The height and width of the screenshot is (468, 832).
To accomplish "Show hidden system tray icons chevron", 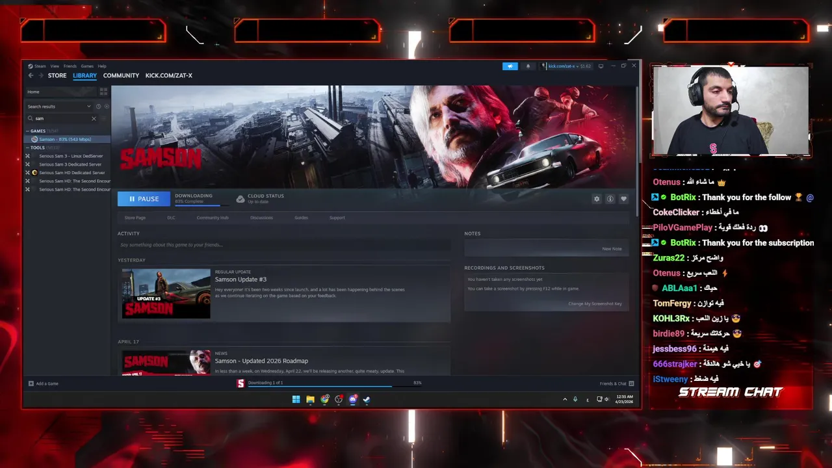I will point(565,400).
